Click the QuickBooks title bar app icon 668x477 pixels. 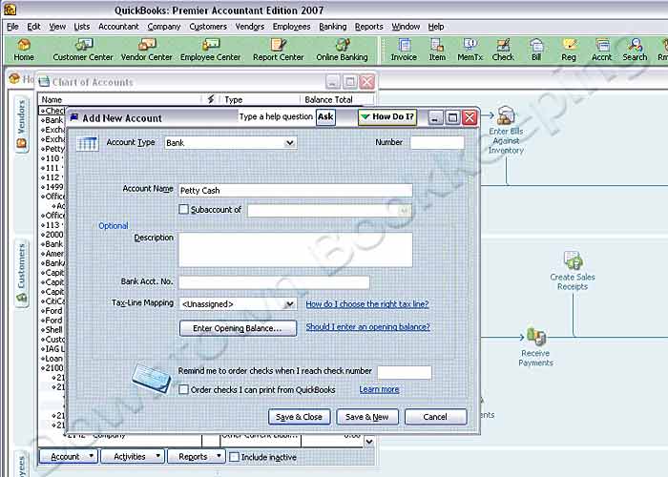(10, 10)
